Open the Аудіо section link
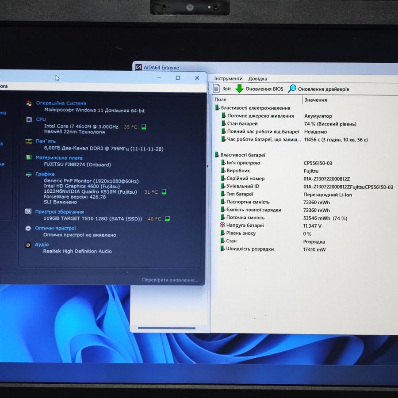This screenshot has height=398, width=398. (42, 244)
